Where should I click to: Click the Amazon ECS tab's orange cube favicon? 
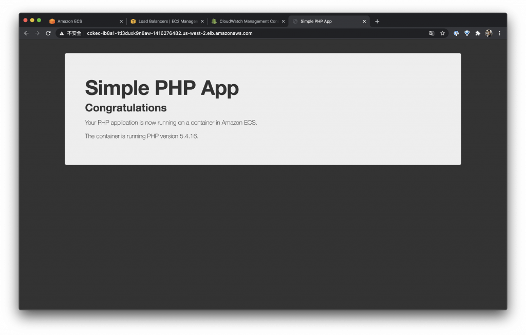coord(52,21)
